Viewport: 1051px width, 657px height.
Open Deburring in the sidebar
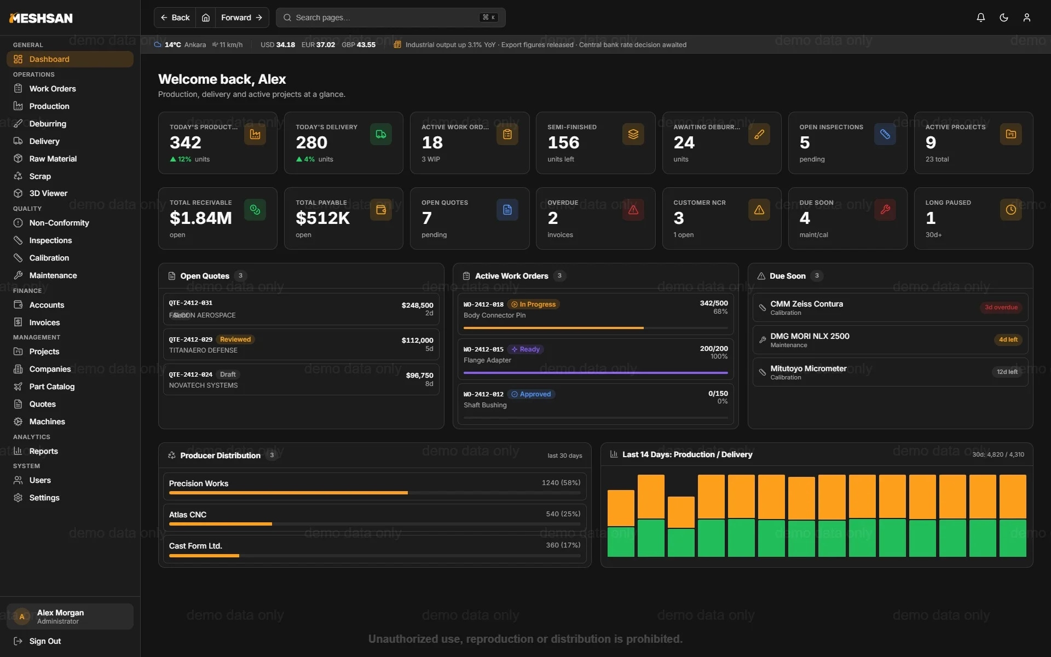tap(70, 124)
